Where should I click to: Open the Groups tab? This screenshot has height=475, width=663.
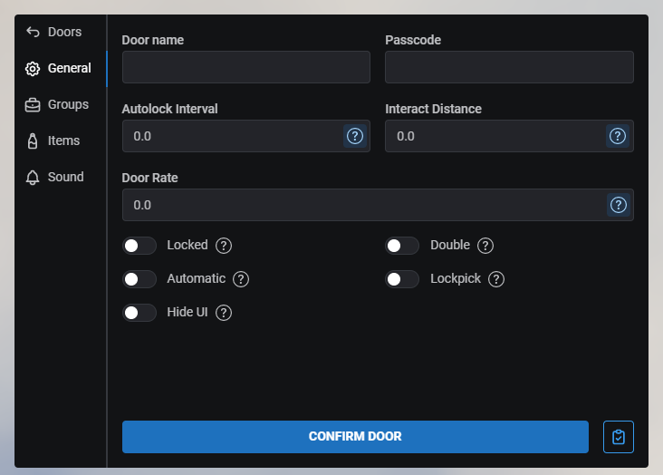(57, 104)
